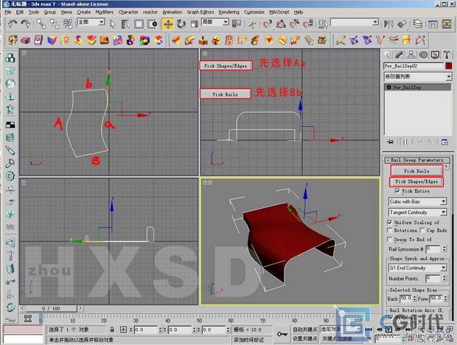Collapse the Rail Sweep Parameters rollout
The height and width of the screenshot is (345, 457).
[x=417, y=160]
